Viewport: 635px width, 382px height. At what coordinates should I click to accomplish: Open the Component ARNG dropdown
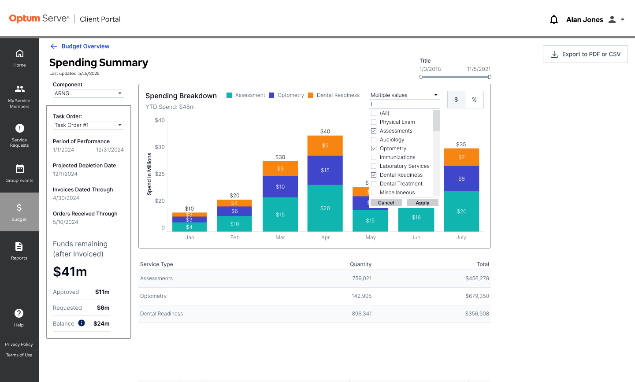coord(89,93)
